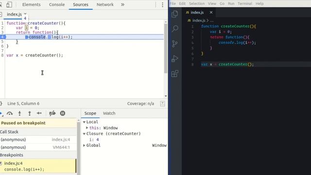Viewport: 311px width, 175px height.
Task: Collapse the Breakpoints section
Action: coord(12,155)
